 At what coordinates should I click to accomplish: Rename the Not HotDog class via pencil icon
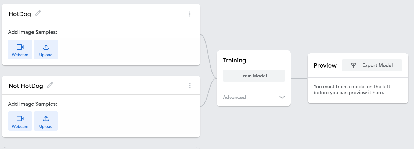click(x=50, y=85)
